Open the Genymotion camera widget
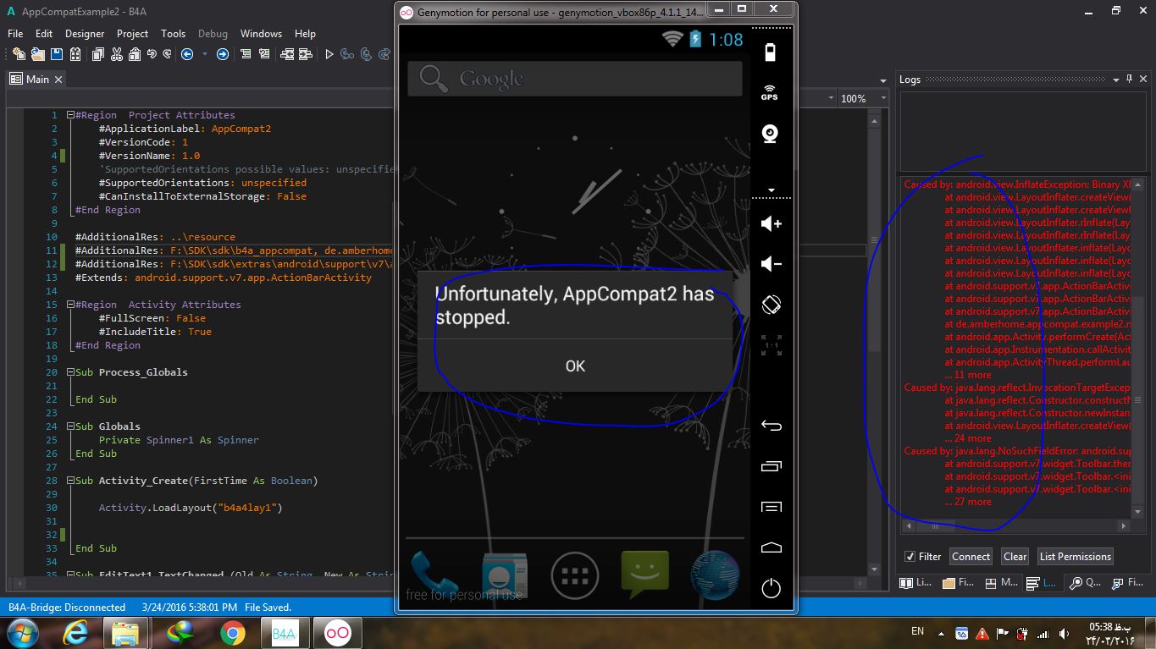The image size is (1156, 649). pos(770,134)
